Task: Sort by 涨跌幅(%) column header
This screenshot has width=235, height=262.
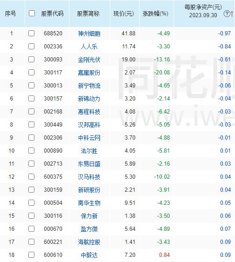Action: (155, 13)
